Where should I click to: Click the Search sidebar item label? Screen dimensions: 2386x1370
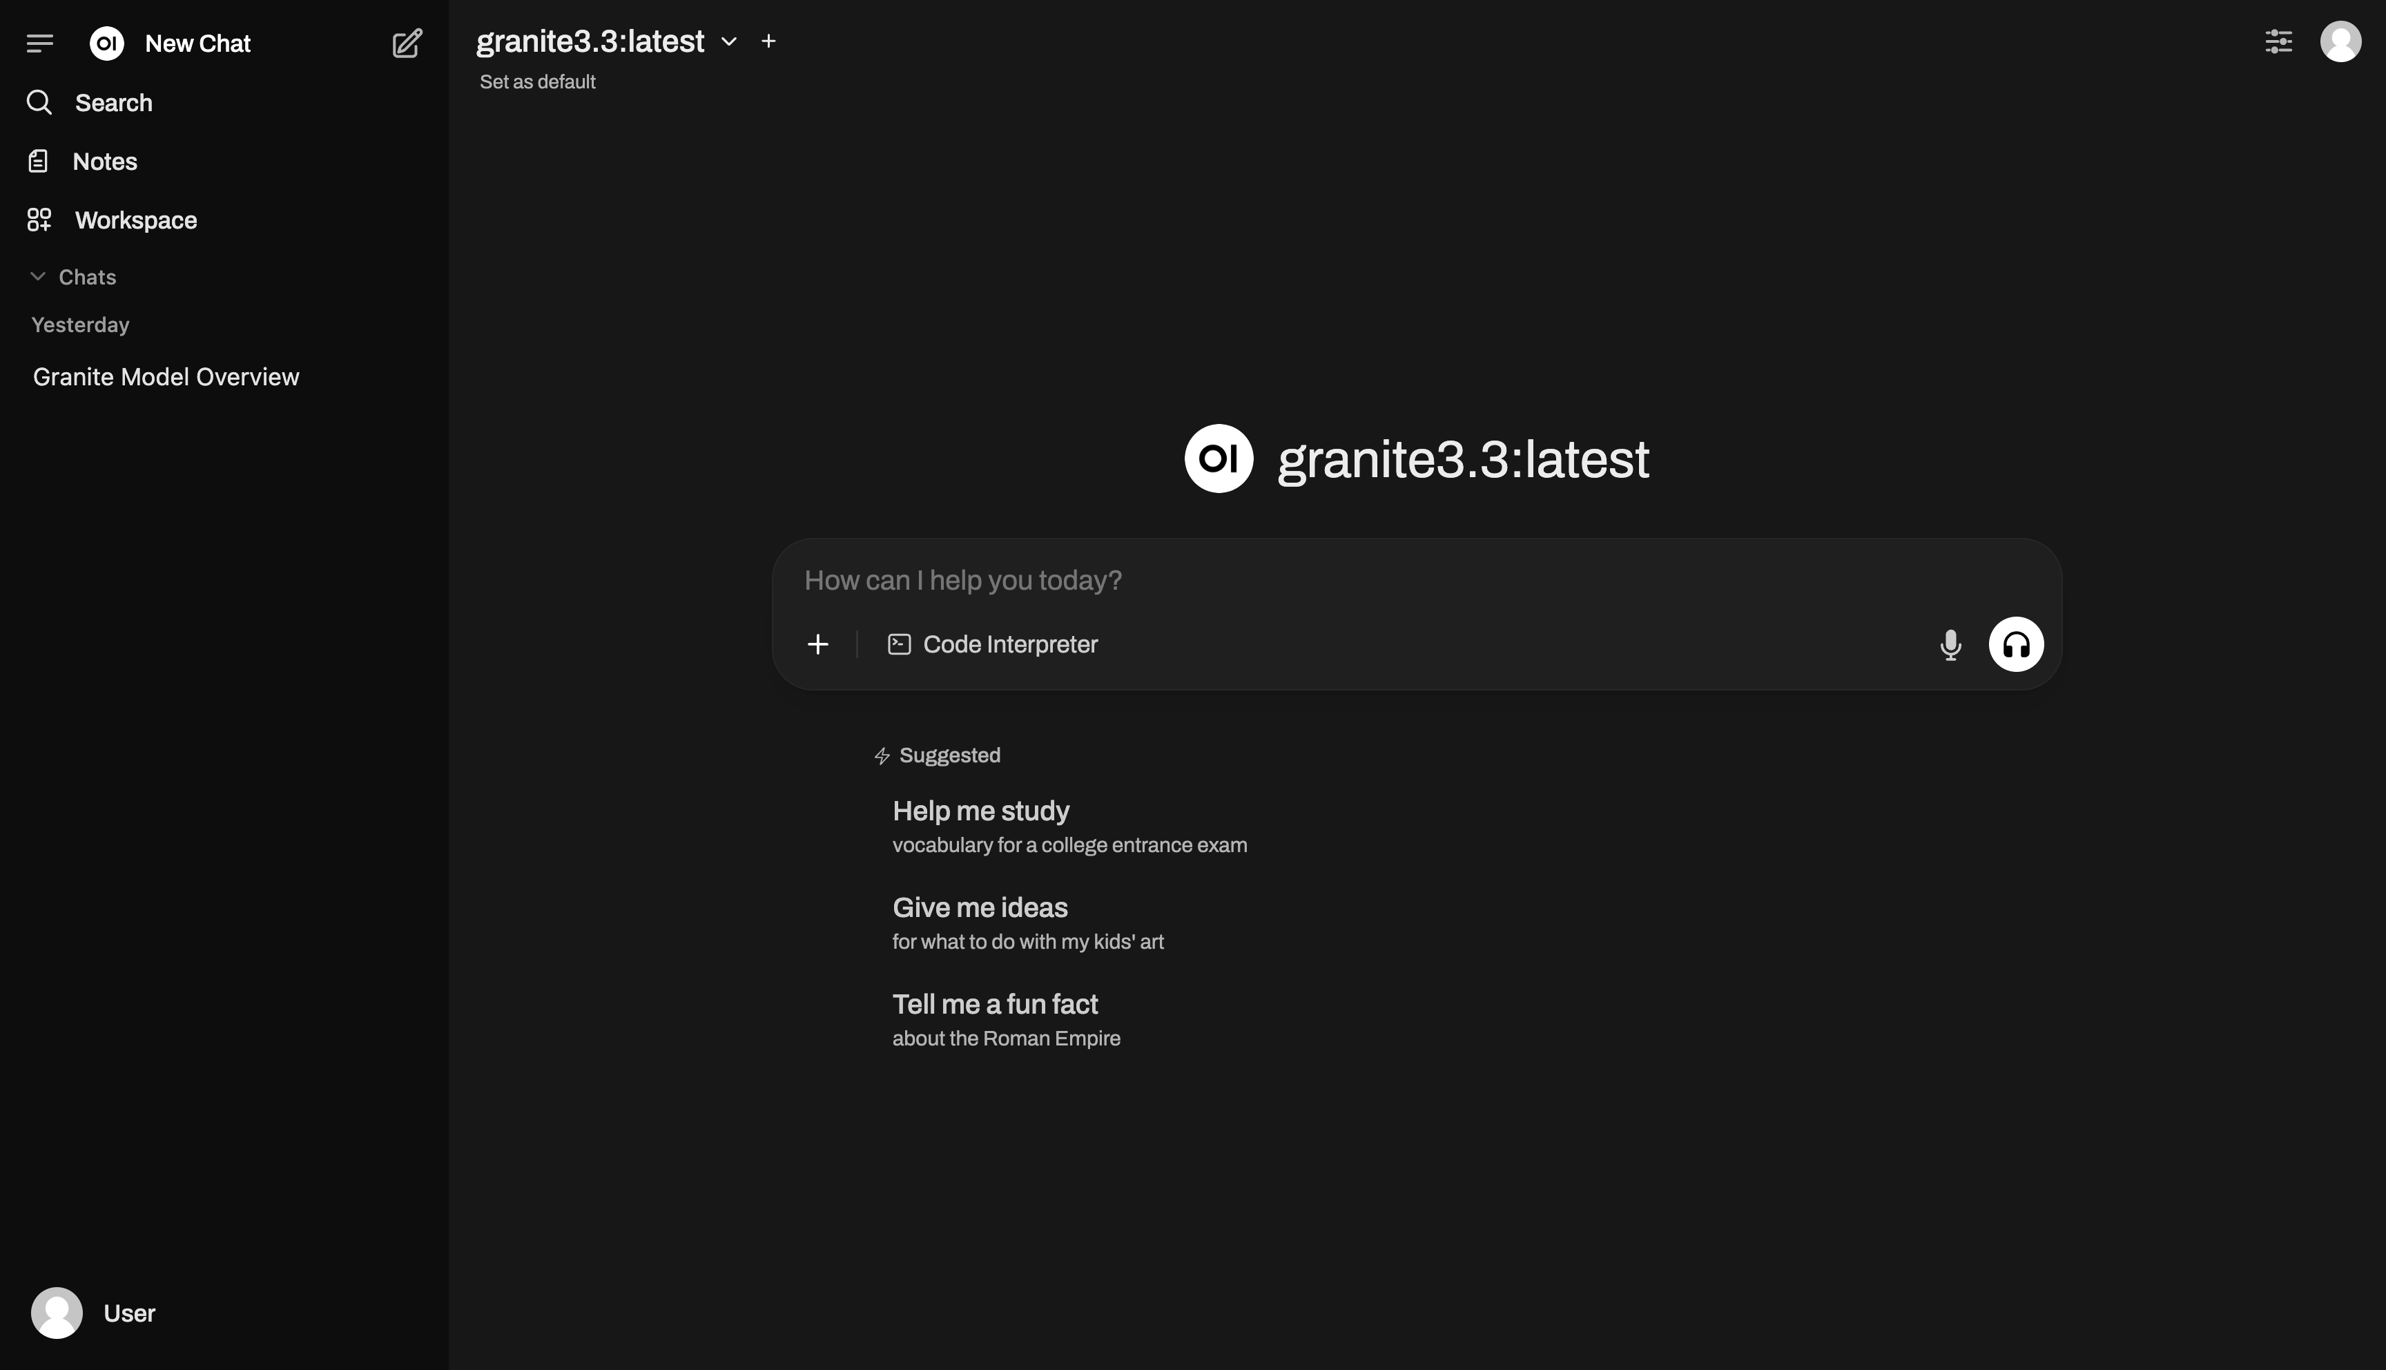click(114, 103)
